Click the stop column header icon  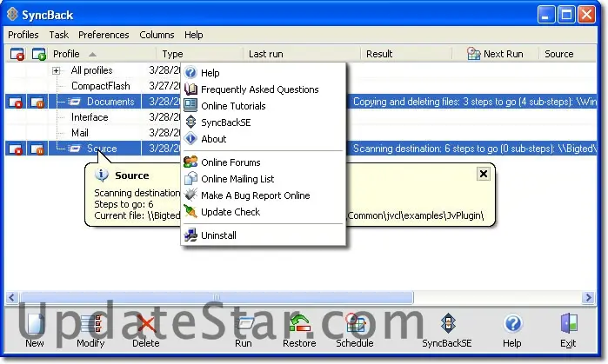click(x=17, y=54)
